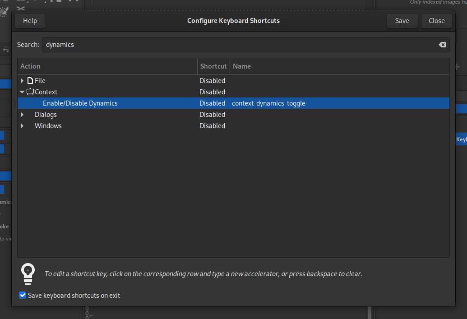Click the blue checkmark icon beside Save option
Viewport: 467px width, 319px height.
pyautogui.click(x=23, y=295)
